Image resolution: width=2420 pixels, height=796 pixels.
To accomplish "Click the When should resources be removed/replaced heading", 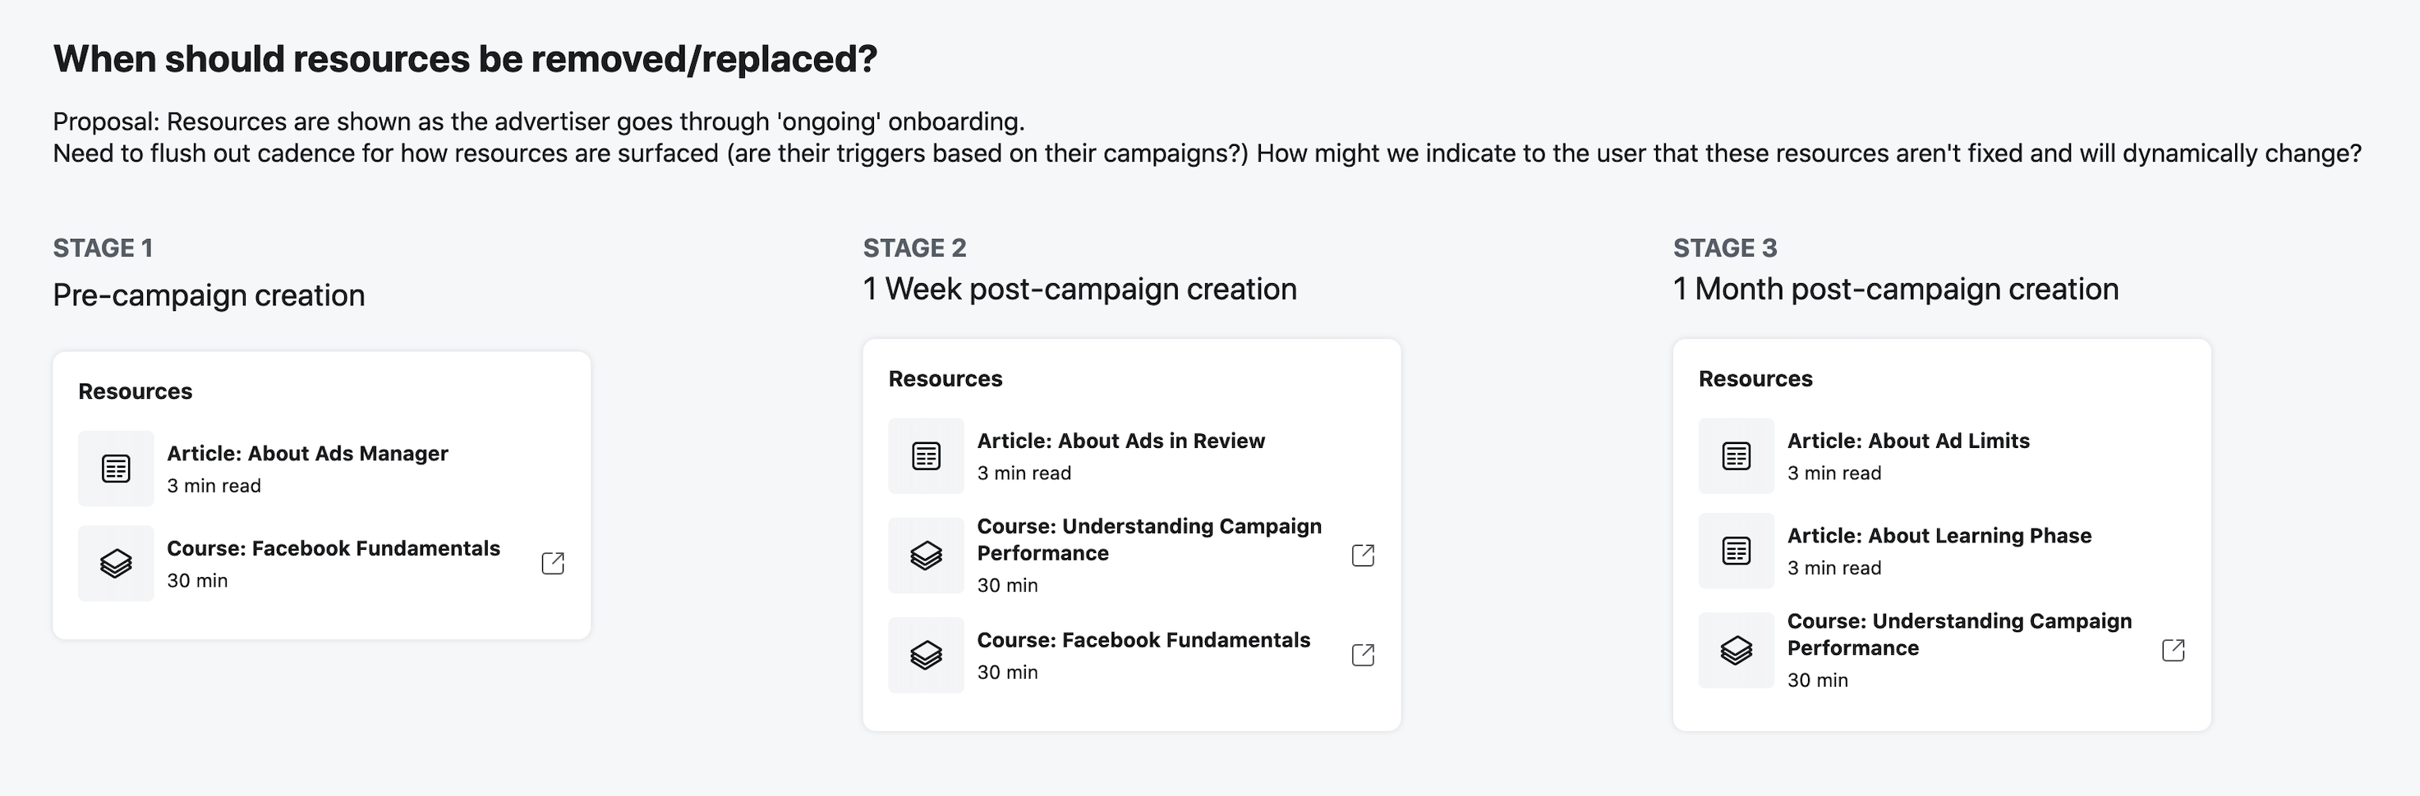I will 464,59.
